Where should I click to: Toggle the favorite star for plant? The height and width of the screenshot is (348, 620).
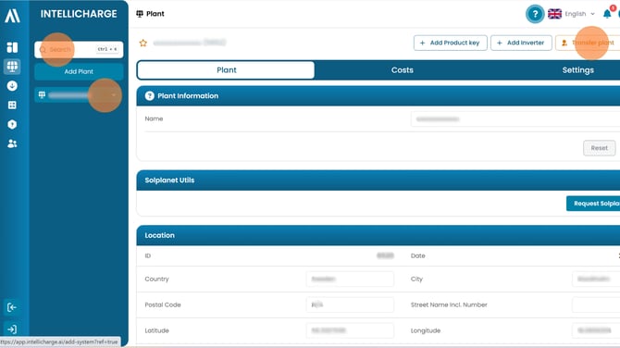click(143, 43)
